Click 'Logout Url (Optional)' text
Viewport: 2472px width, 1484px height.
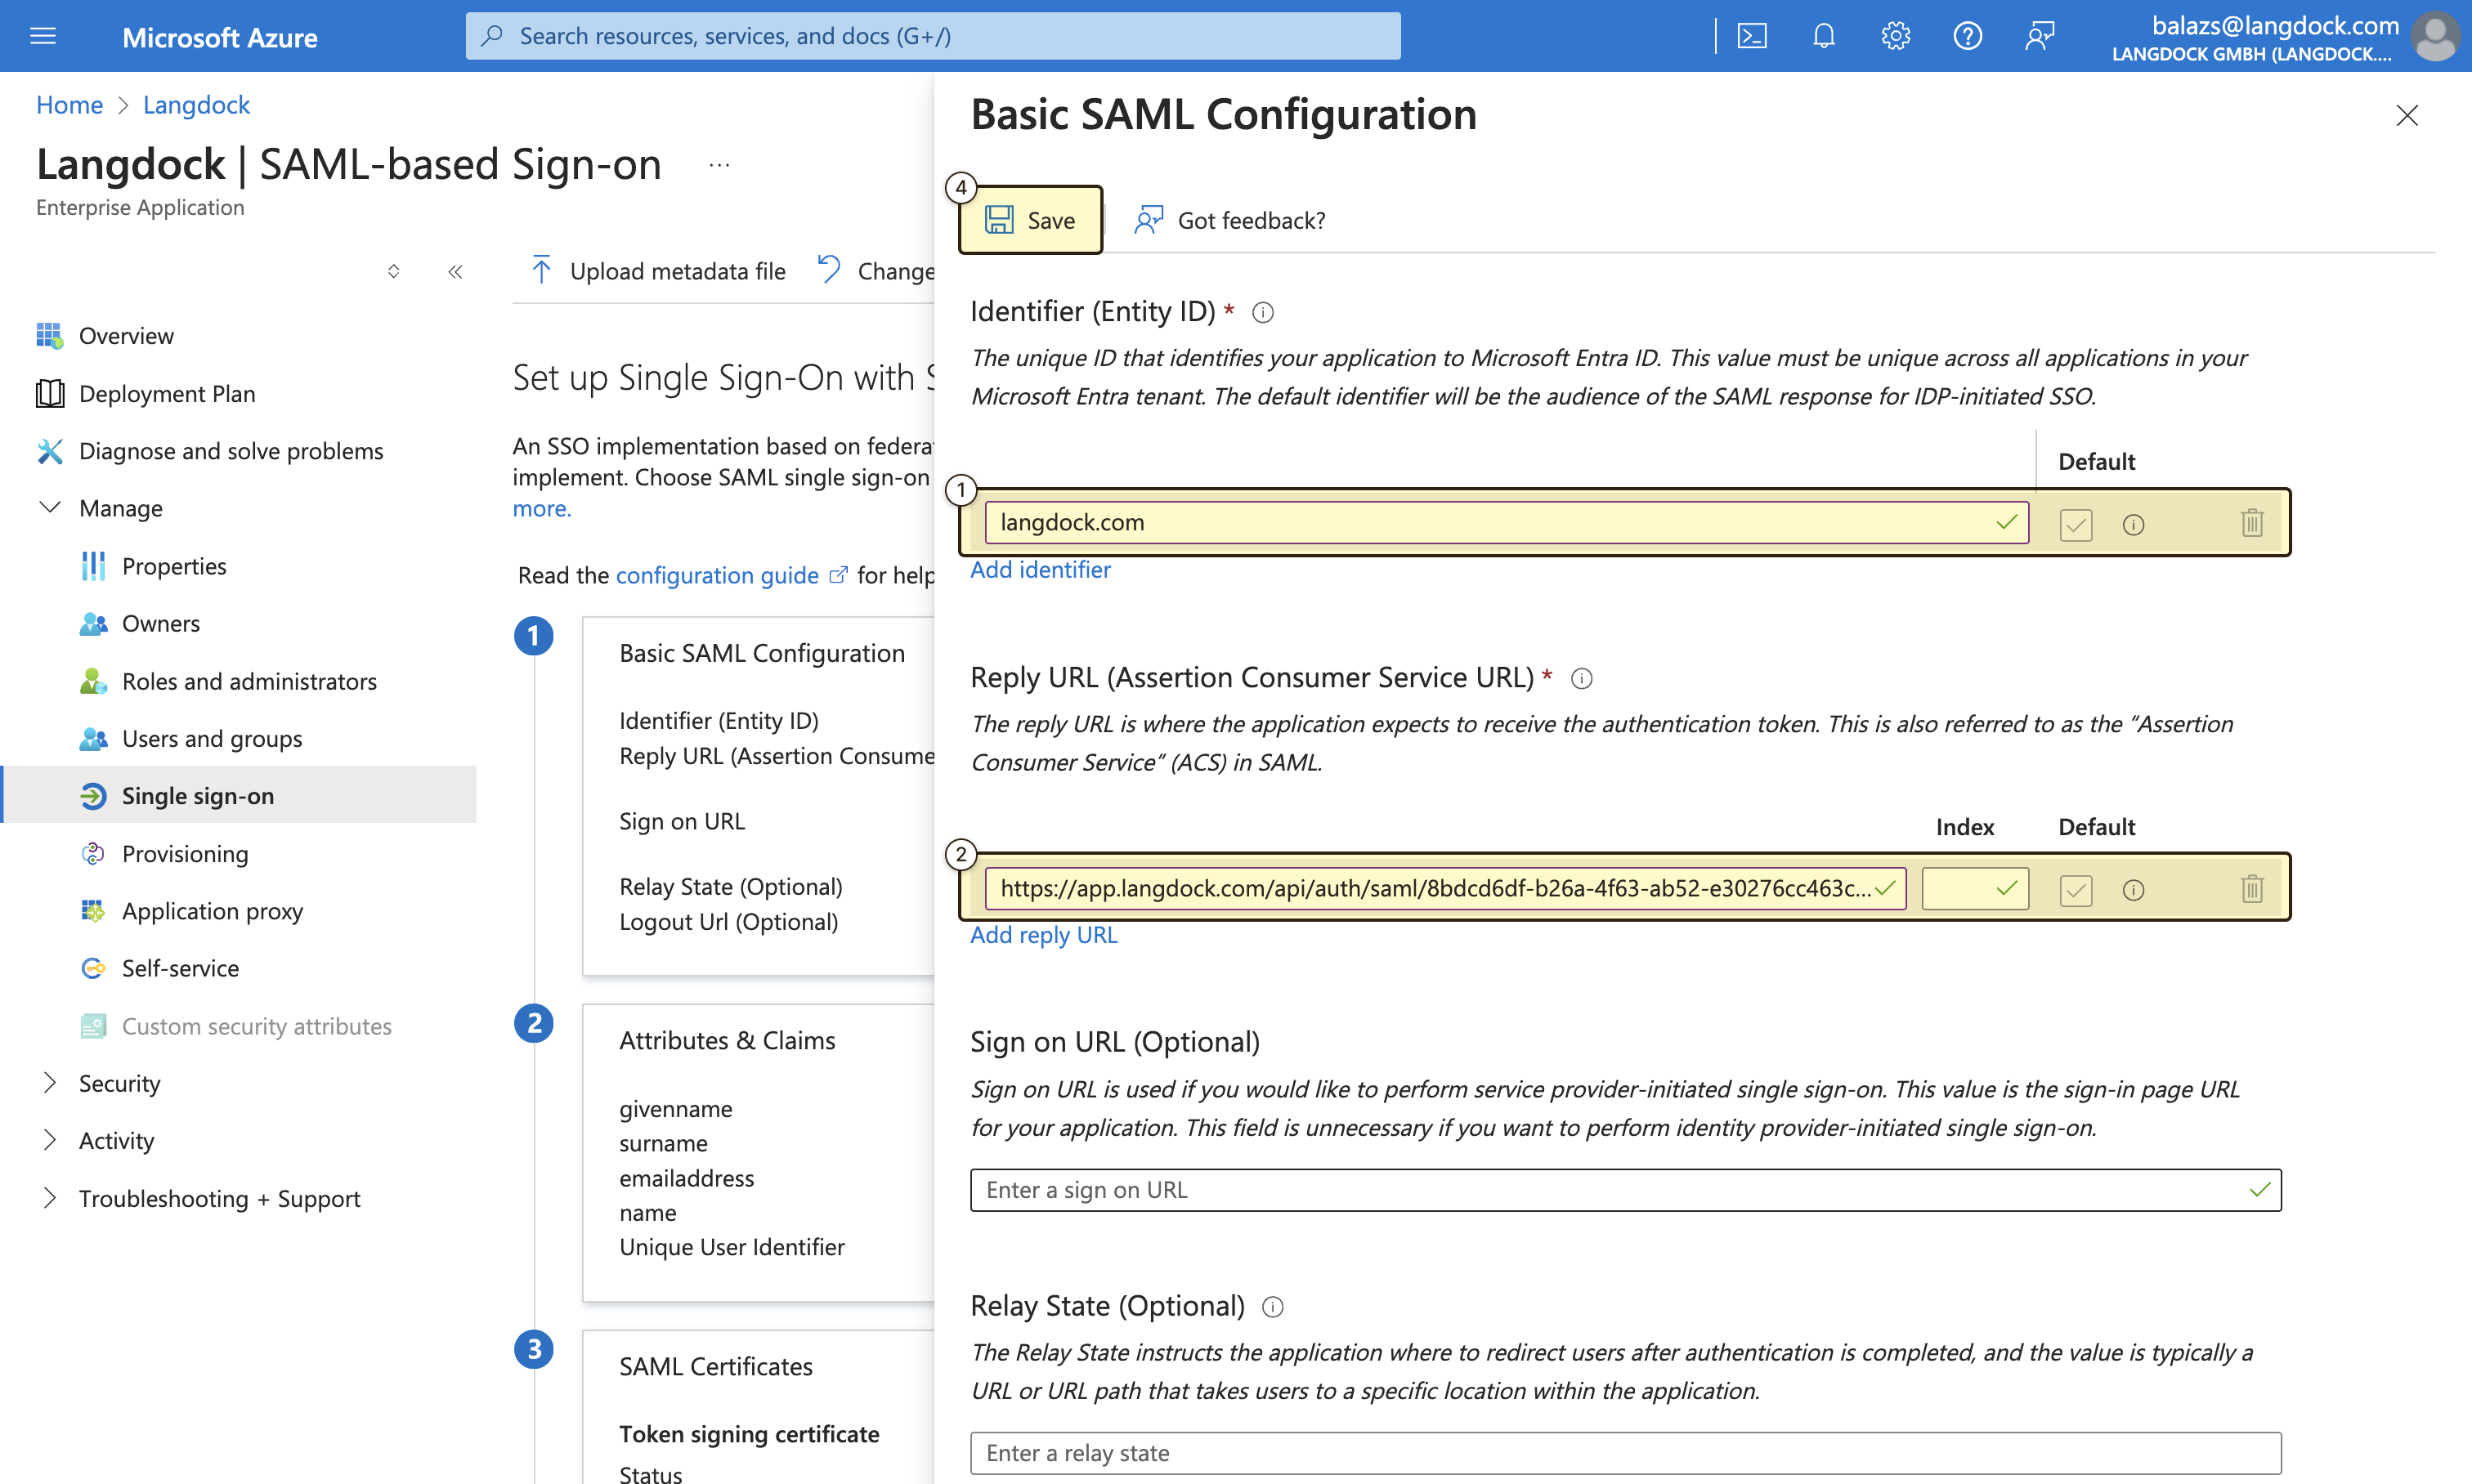728,923
